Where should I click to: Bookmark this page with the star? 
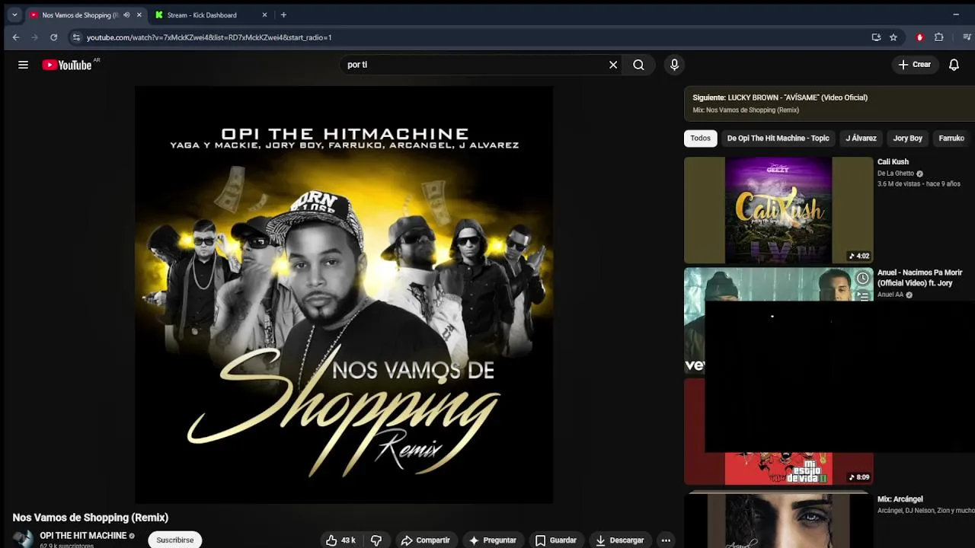[x=893, y=37]
